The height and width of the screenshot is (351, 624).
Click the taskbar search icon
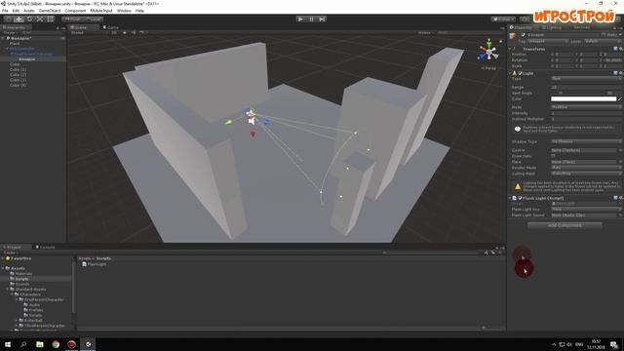(x=23, y=344)
